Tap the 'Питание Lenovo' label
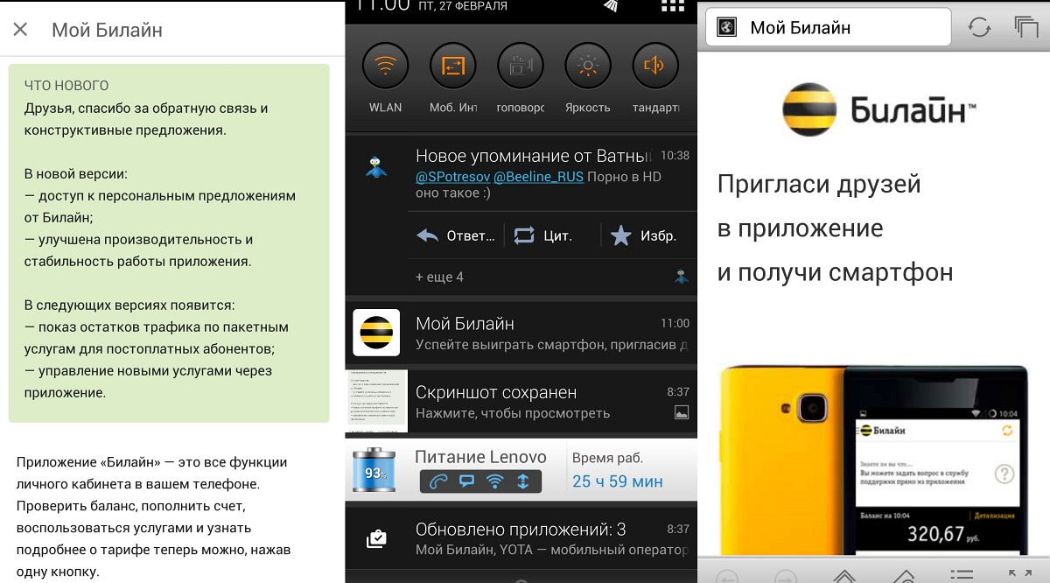This screenshot has width=1050, height=583. [480, 457]
